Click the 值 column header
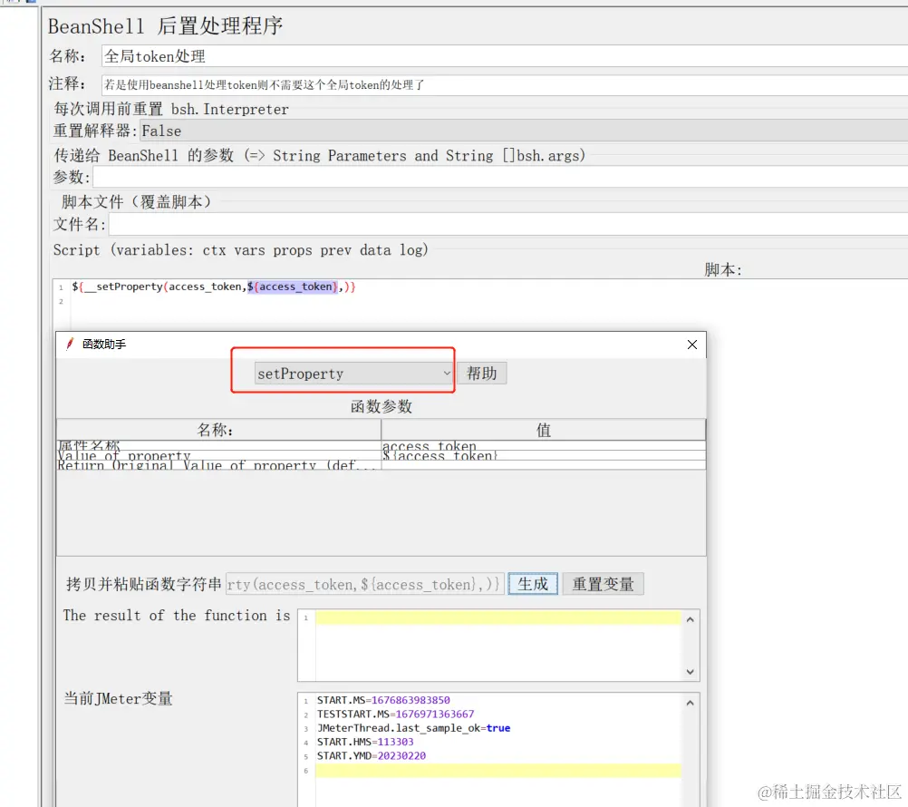The image size is (908, 807). [x=543, y=430]
